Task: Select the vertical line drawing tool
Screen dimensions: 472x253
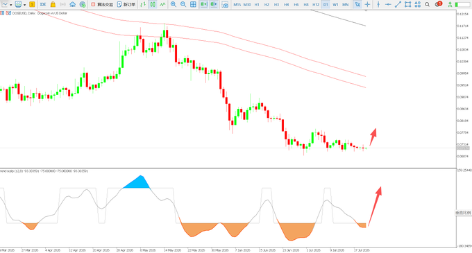Action: [x=378, y=4]
